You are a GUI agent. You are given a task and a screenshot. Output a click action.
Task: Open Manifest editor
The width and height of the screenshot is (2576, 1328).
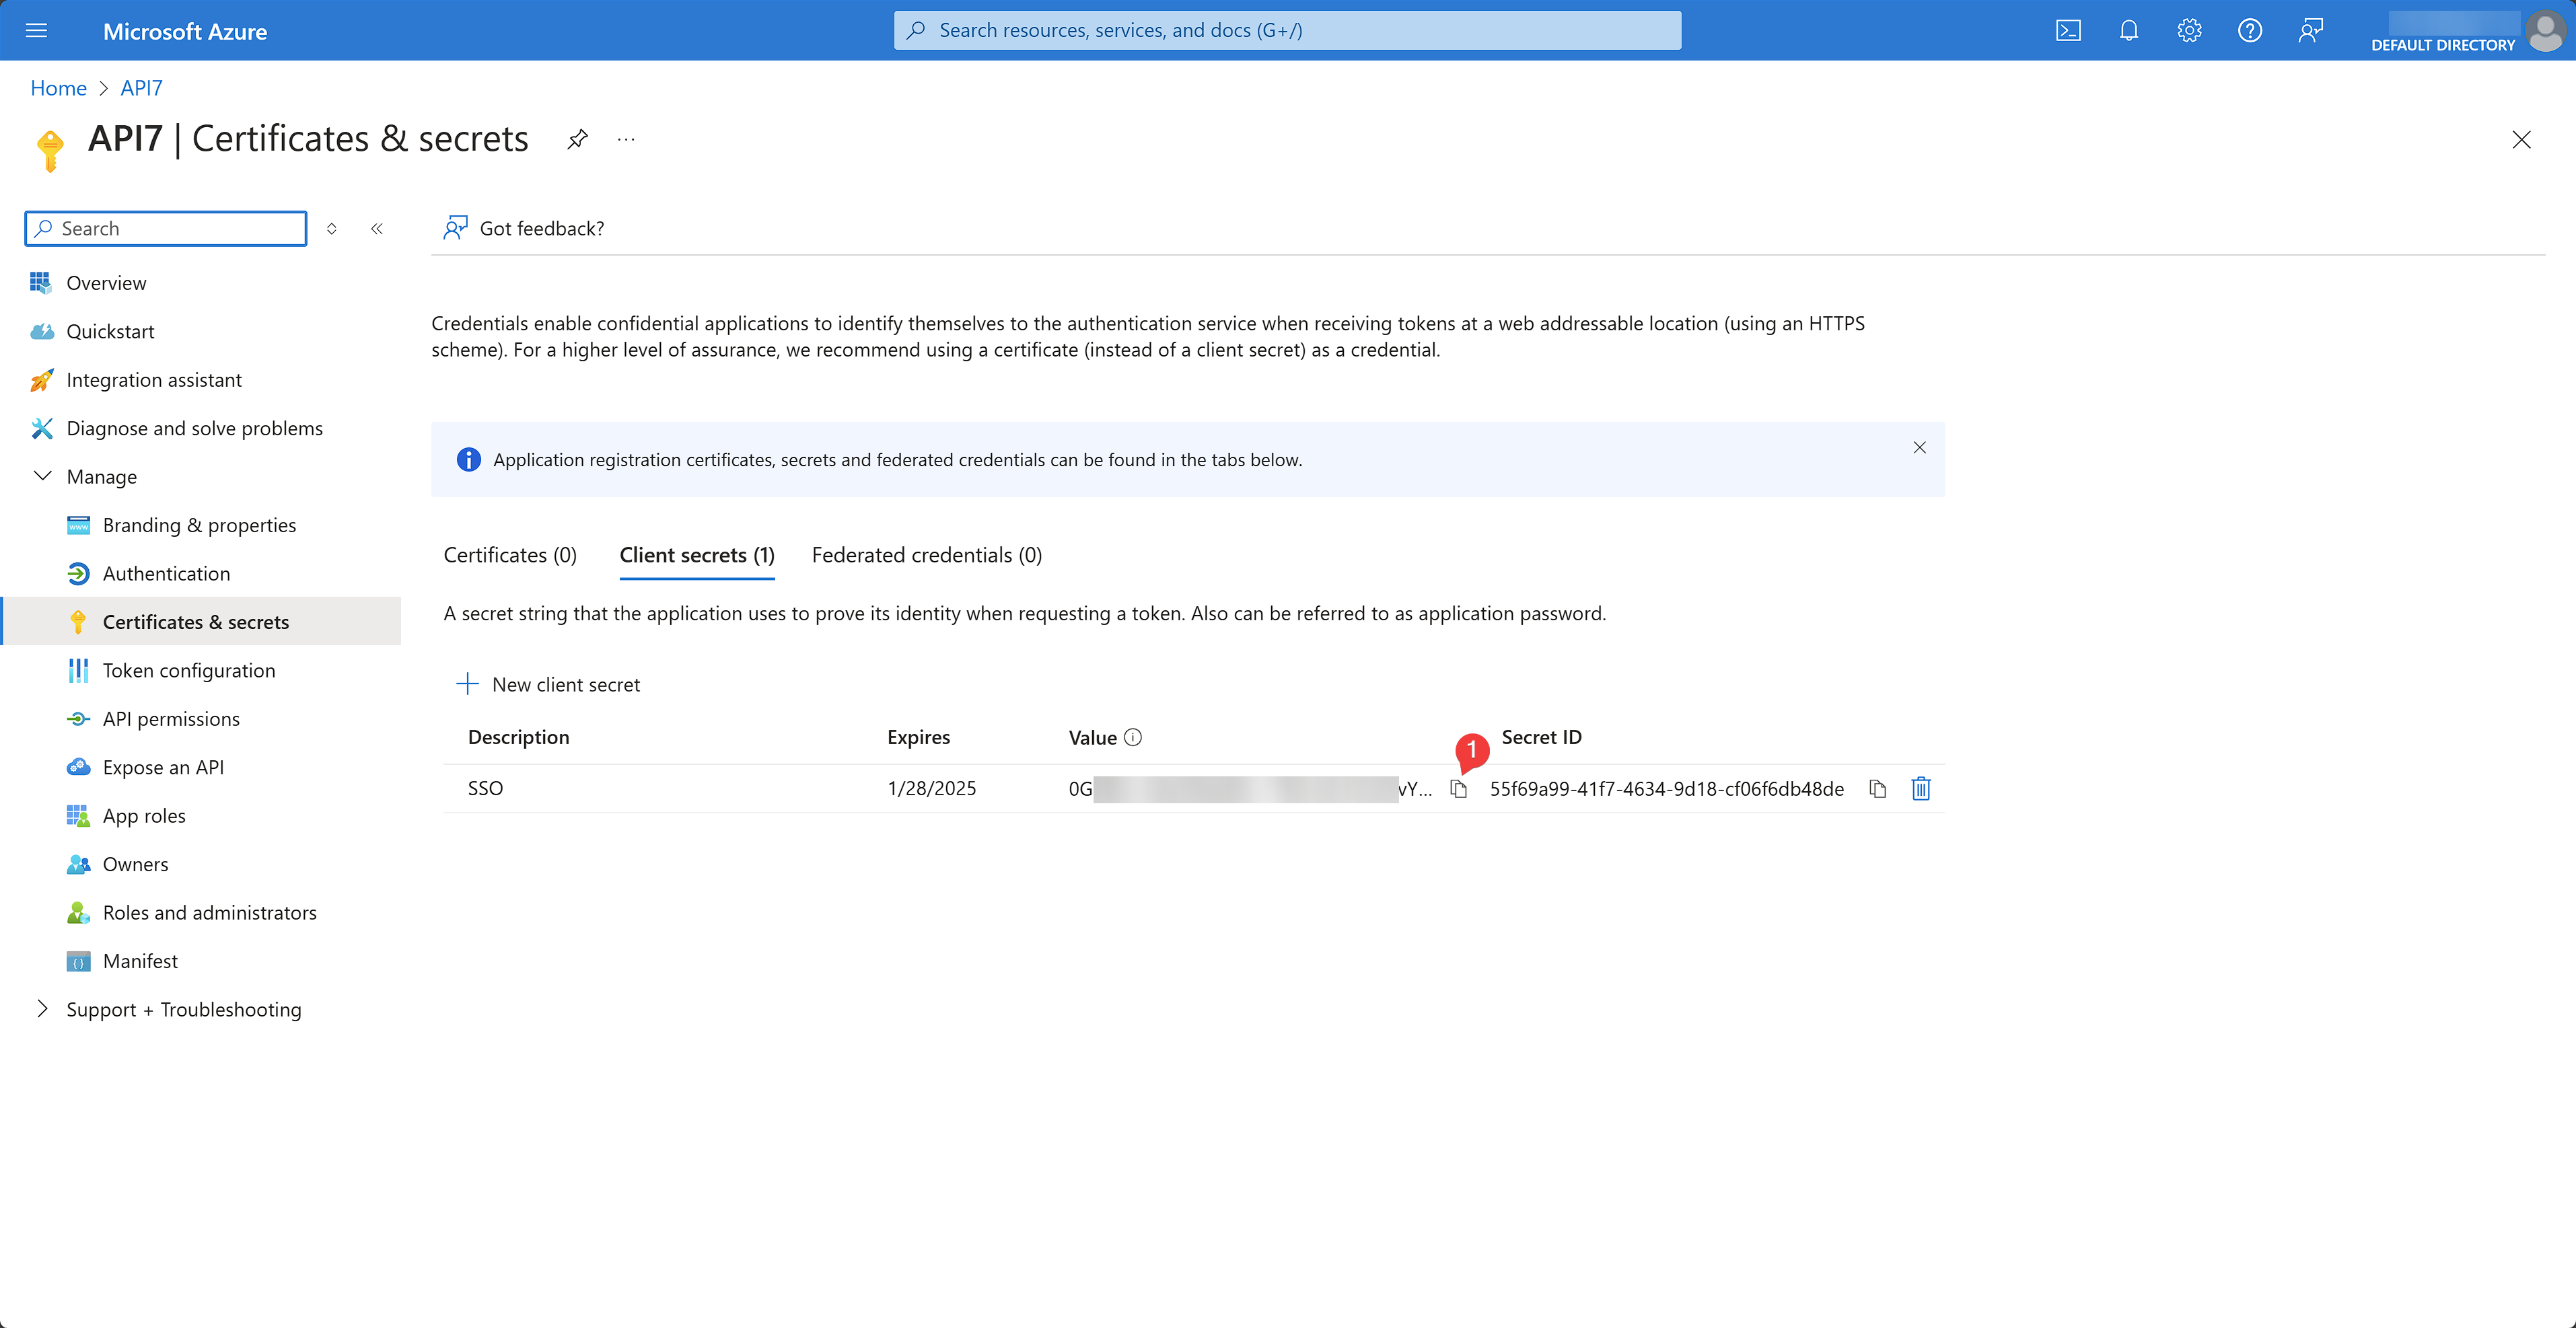pos(140,961)
